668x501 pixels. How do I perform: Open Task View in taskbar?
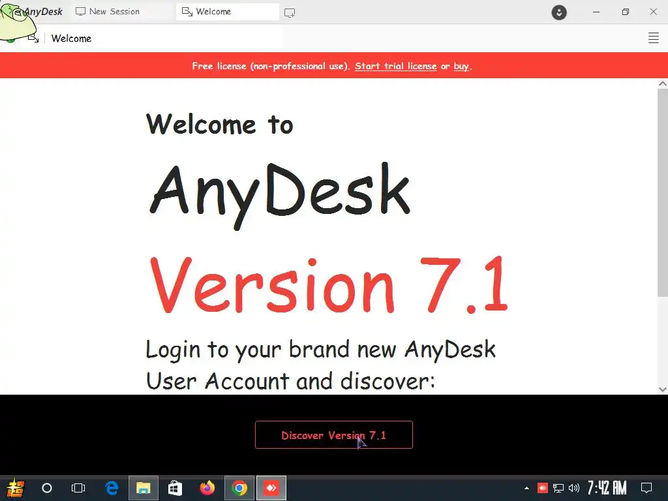(78, 488)
